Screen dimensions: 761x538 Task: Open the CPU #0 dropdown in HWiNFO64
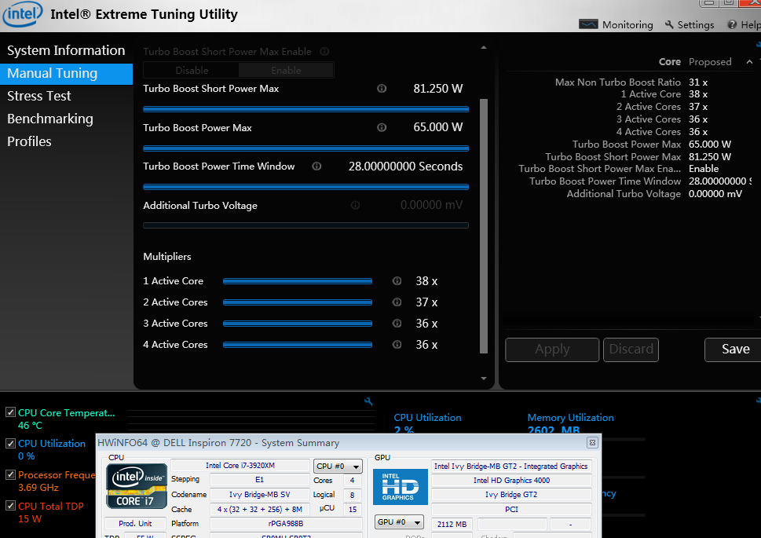(x=338, y=467)
